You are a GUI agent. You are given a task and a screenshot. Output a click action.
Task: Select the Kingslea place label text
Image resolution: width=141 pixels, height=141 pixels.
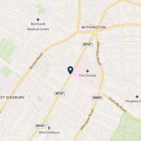[x=133, y=101]
